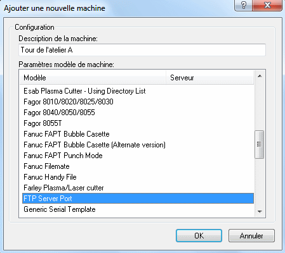Click the help question mark icon

(x=244, y=4)
